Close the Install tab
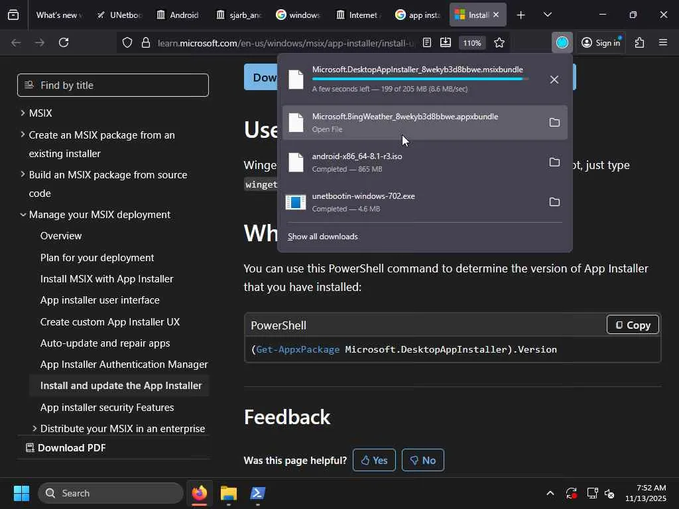 point(496,15)
